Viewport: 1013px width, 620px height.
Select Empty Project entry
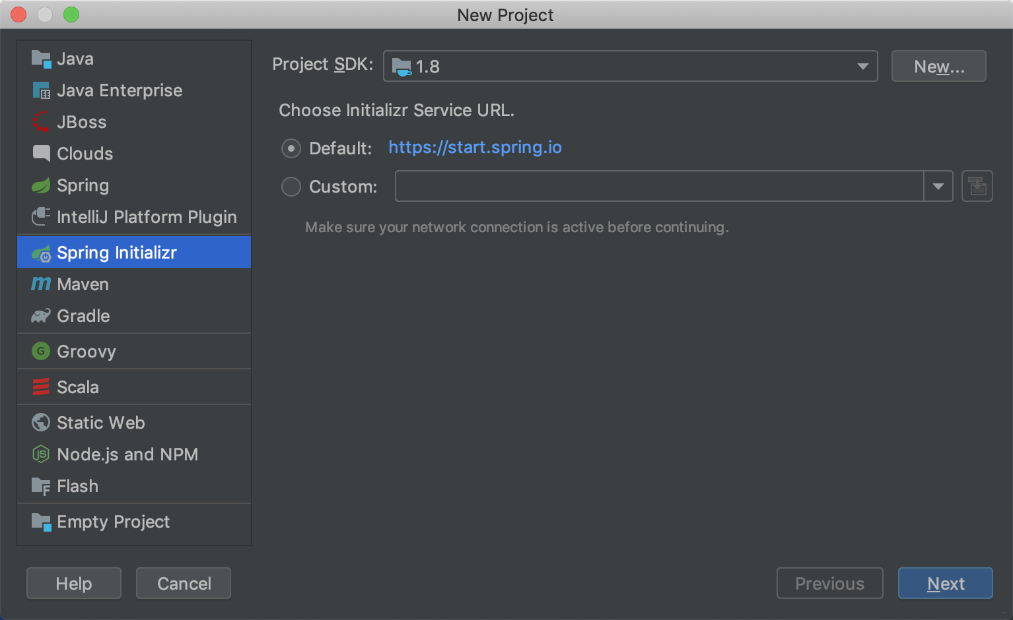tap(134, 522)
